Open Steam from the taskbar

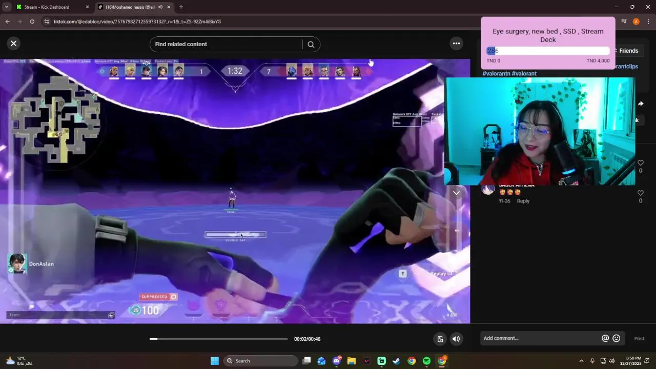pos(397,361)
